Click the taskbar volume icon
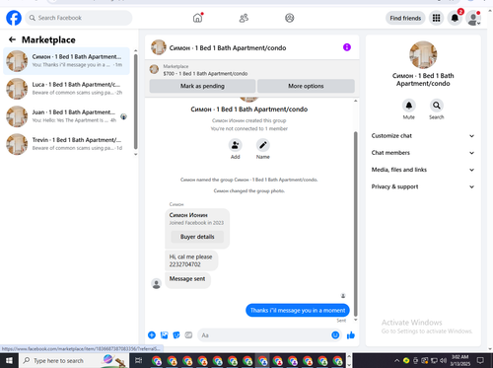 click(443, 360)
